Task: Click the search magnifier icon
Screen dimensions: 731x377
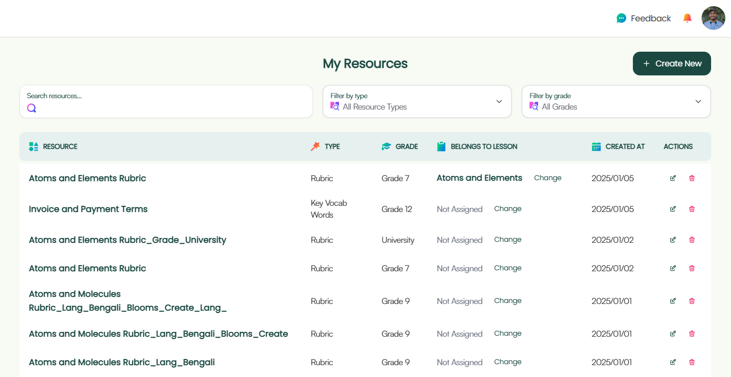Action: pos(31,108)
